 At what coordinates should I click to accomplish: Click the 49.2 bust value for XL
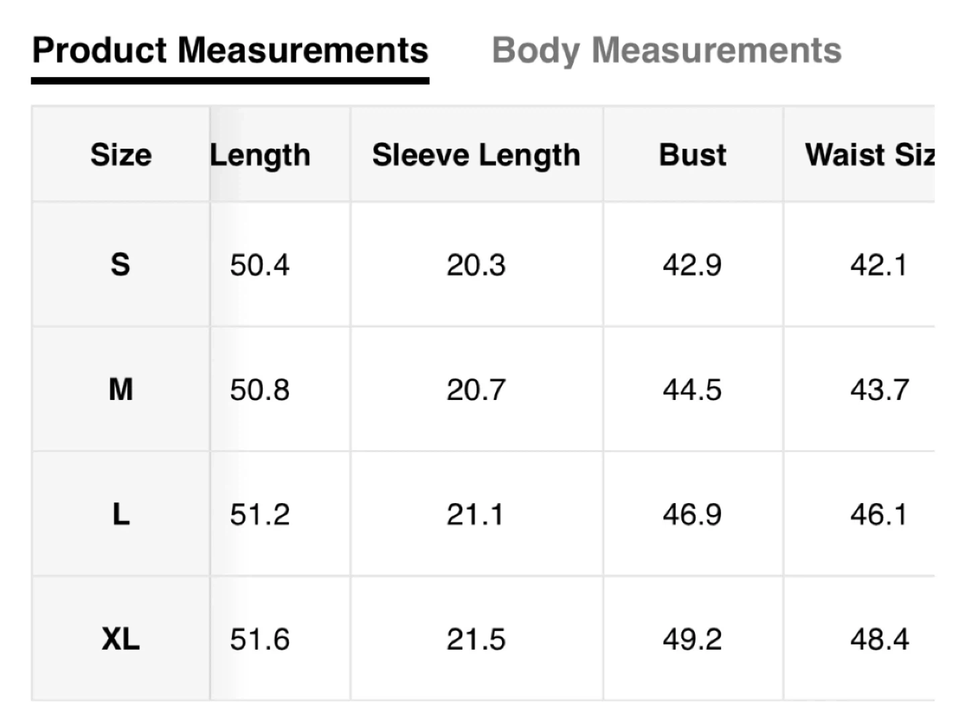point(692,639)
